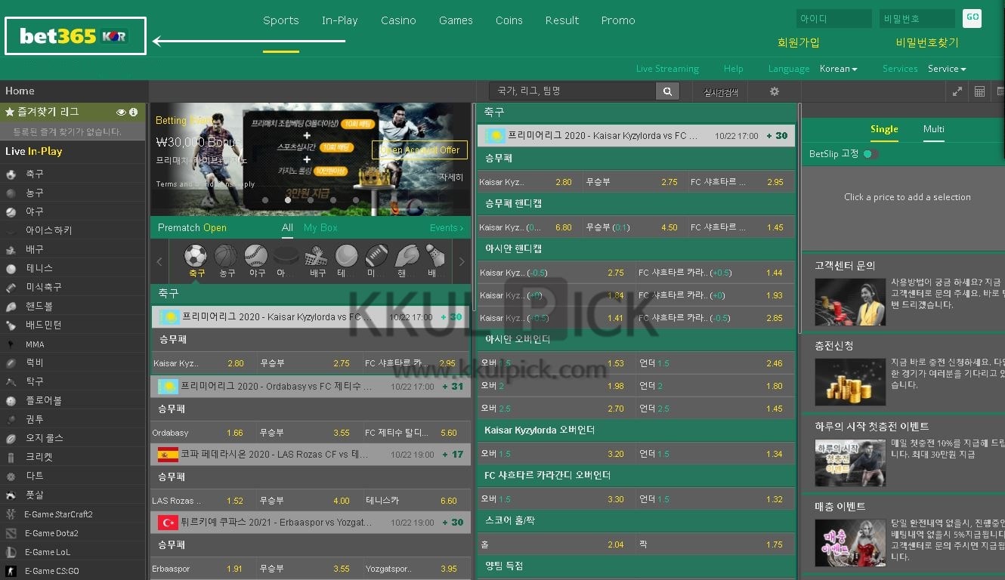Select the handball icon in Prematch carousel
Image resolution: width=1005 pixels, height=580 pixels.
click(x=407, y=255)
